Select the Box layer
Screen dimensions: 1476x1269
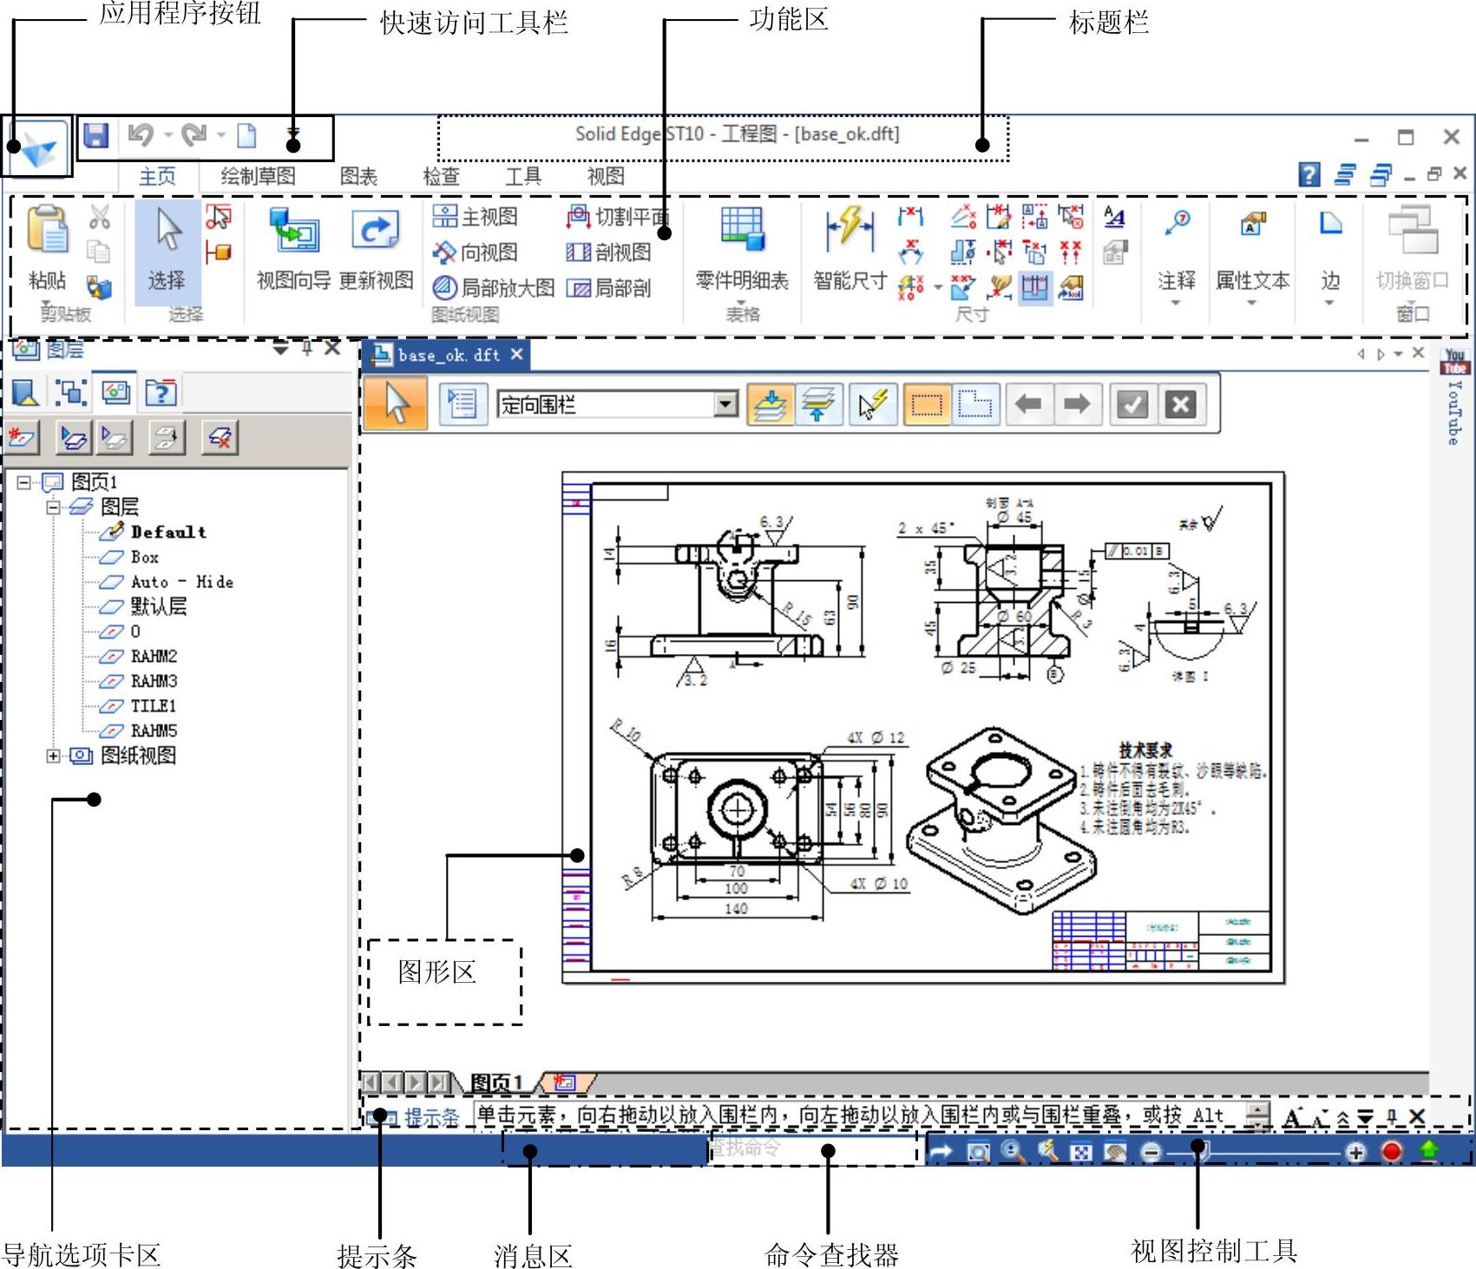(145, 557)
